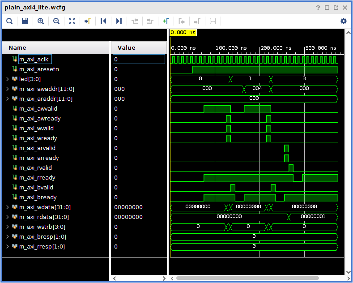Select the m_axi_wready signal
The image size is (353, 283).
click(x=38, y=138)
